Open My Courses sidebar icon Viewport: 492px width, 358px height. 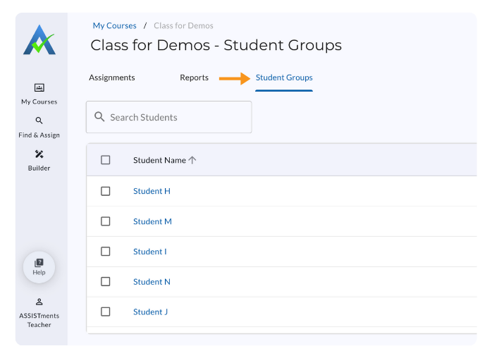click(39, 87)
